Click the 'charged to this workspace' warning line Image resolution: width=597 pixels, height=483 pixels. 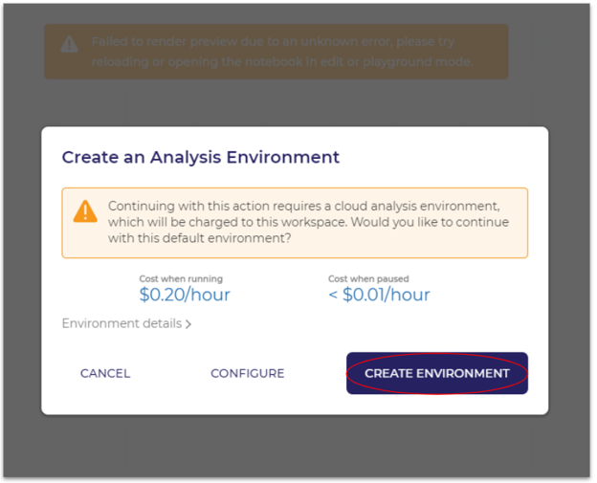(308, 222)
